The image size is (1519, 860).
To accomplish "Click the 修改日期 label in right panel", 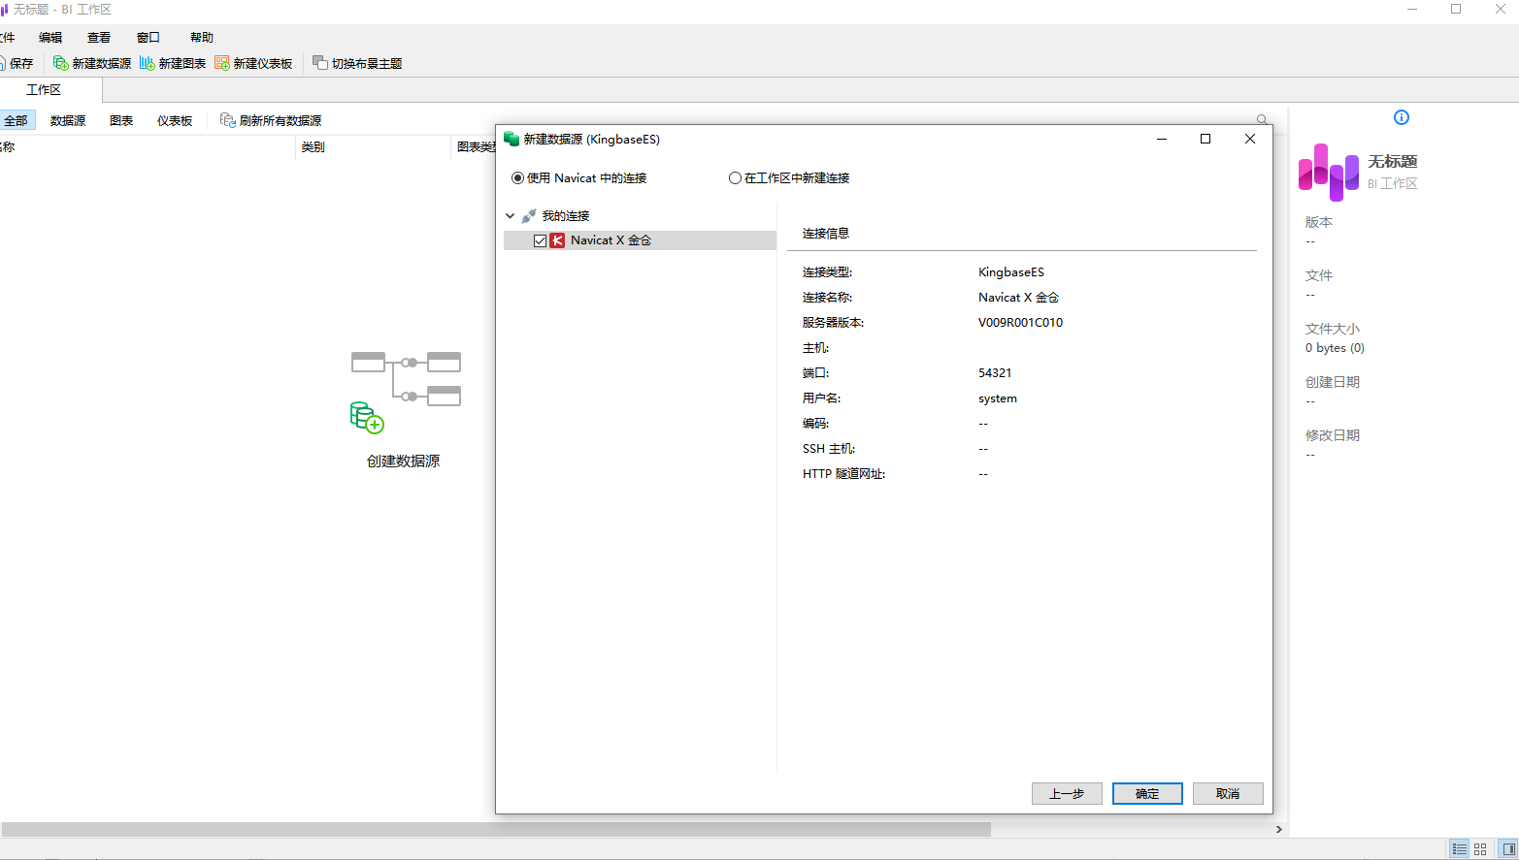I will (x=1333, y=435).
